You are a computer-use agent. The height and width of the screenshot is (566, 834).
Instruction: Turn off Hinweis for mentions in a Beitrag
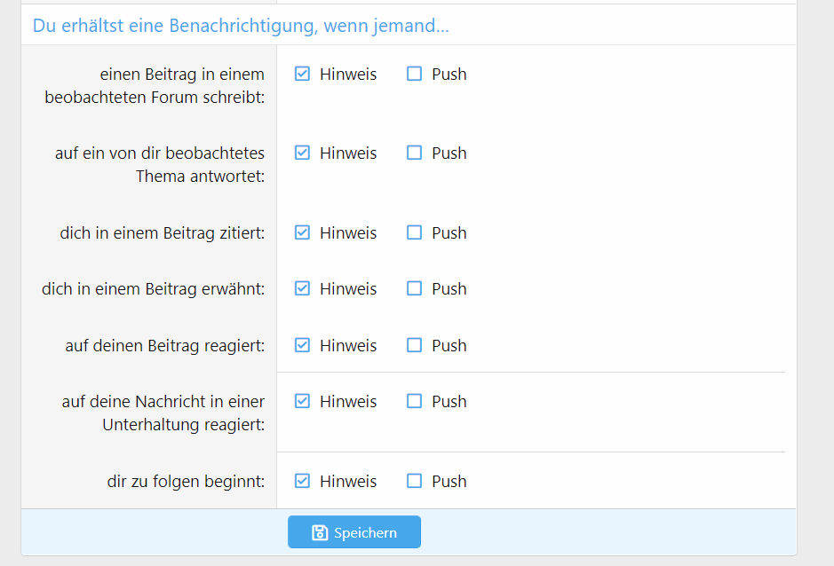pyautogui.click(x=302, y=288)
